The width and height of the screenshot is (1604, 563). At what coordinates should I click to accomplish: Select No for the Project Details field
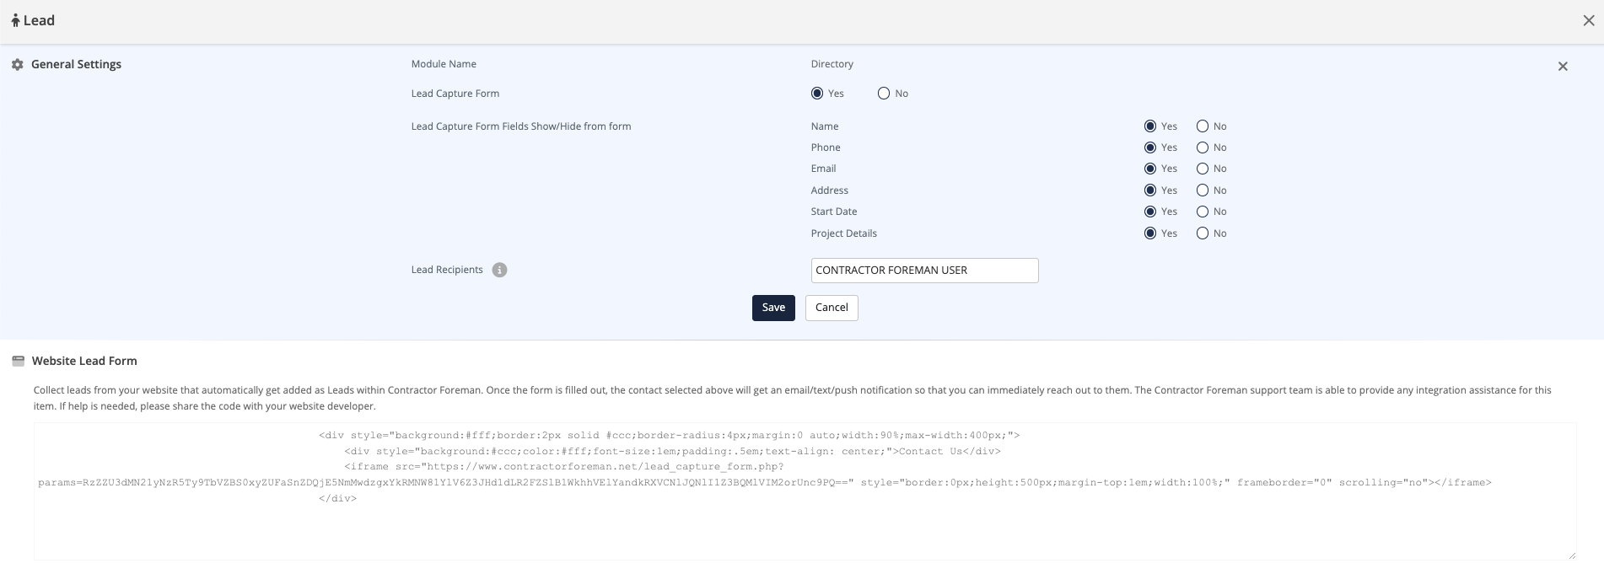[1203, 233]
